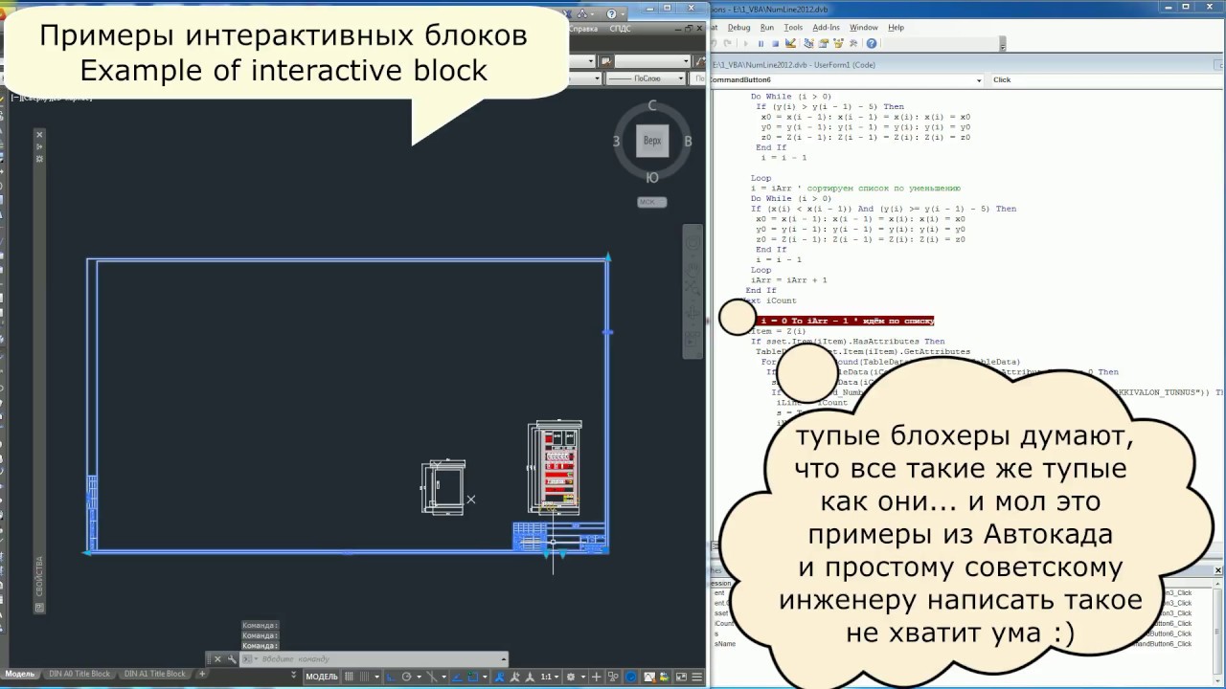This screenshot has height=689, width=1226.
Task: Toggle annotation visibility icon in status bar
Action: pyautogui.click(x=499, y=677)
